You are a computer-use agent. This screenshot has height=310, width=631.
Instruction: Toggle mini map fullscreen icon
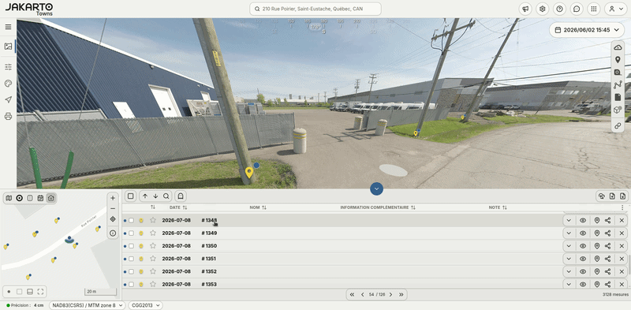40,292
